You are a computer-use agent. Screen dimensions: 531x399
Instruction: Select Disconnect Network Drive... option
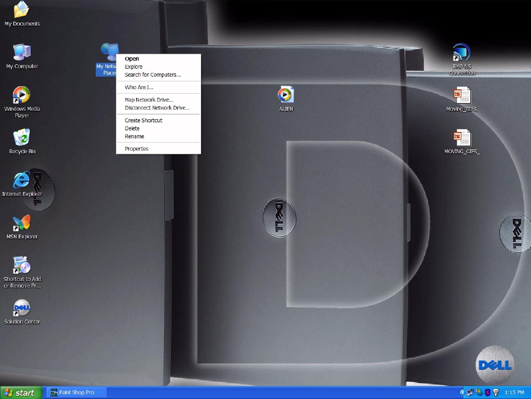click(159, 107)
